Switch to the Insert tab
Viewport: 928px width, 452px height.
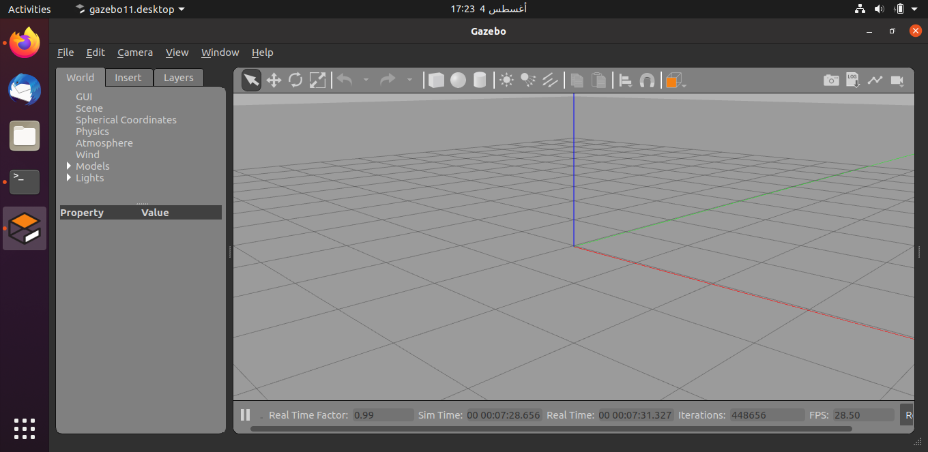point(128,78)
